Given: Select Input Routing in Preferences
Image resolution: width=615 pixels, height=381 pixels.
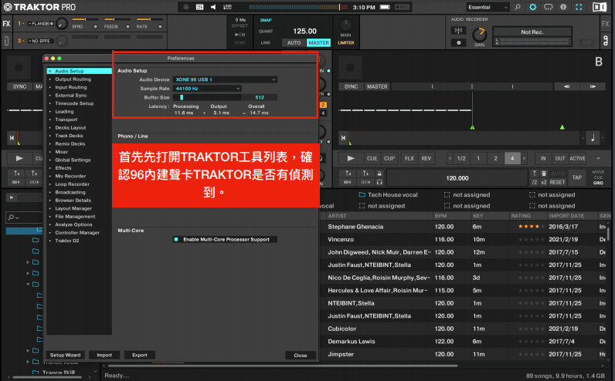Looking at the screenshot, I should (x=71, y=87).
